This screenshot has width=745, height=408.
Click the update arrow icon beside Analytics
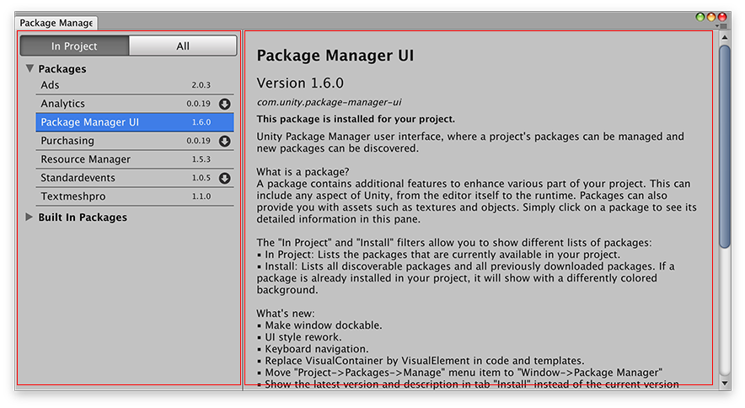click(225, 104)
